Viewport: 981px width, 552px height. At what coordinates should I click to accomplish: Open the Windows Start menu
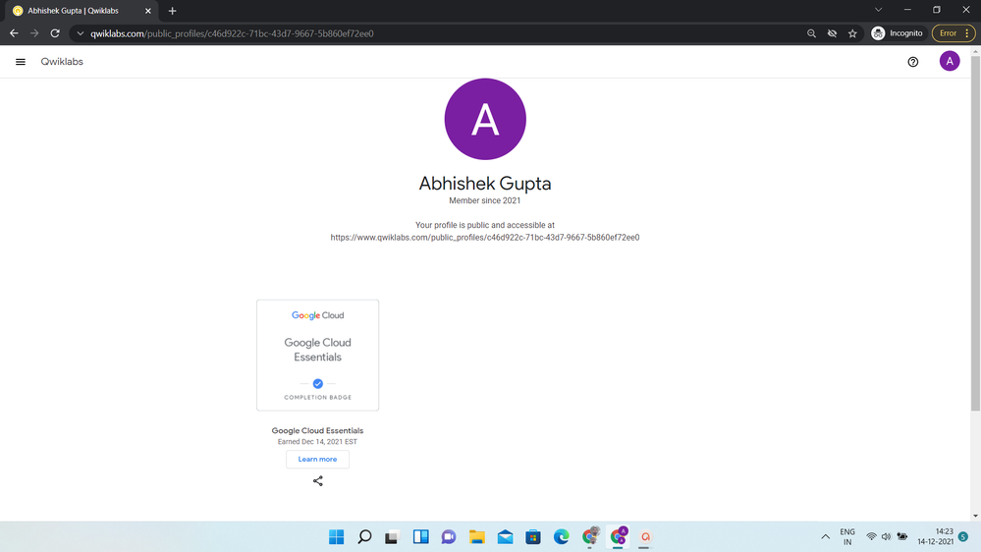pyautogui.click(x=337, y=536)
